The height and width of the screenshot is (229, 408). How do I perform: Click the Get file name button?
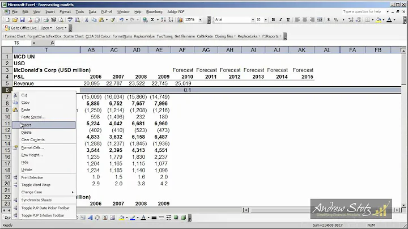point(185,36)
